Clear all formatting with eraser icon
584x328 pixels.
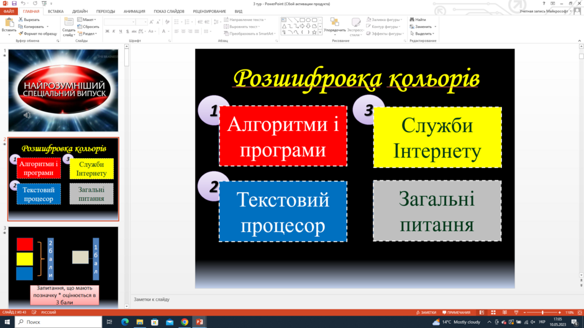[167, 22]
